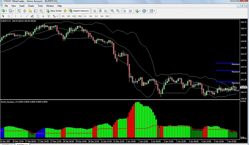Click the current price tag on axis
The height and width of the screenshot is (145, 249).
tap(243, 87)
